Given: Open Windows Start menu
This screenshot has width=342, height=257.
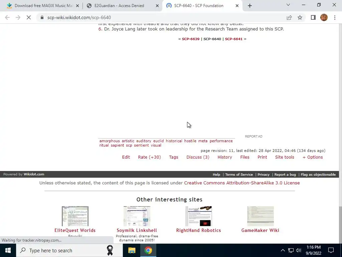Looking at the screenshot, I should click(8, 250).
